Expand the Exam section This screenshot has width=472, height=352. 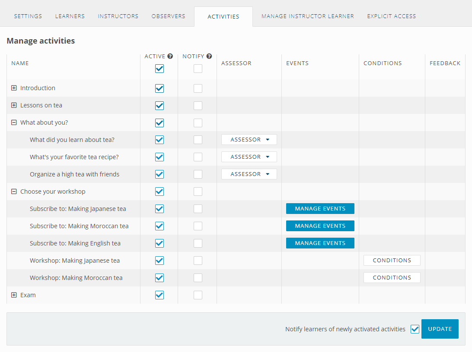point(14,295)
